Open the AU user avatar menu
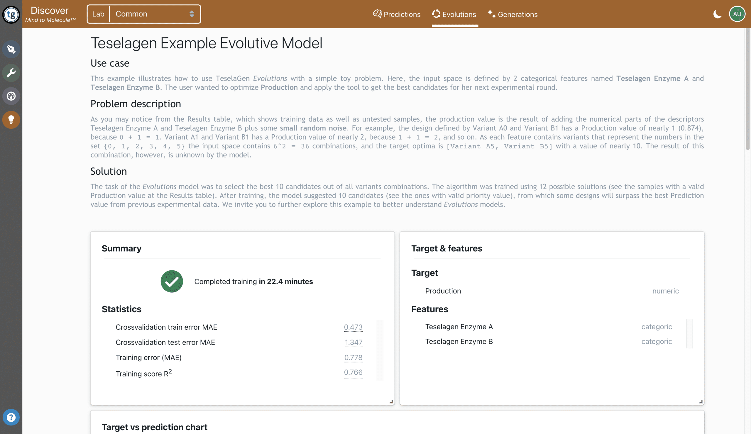This screenshot has width=751, height=434. [x=737, y=14]
